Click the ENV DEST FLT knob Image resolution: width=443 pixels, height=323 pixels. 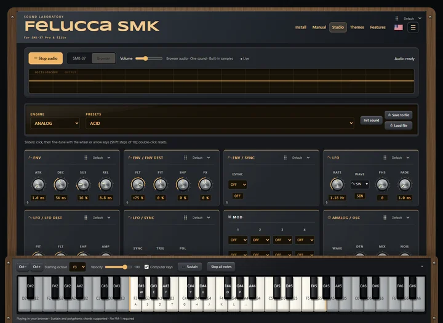[x=138, y=185]
